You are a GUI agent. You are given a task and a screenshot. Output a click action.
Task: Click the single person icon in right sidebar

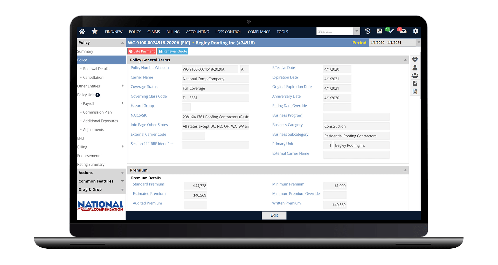click(x=415, y=68)
